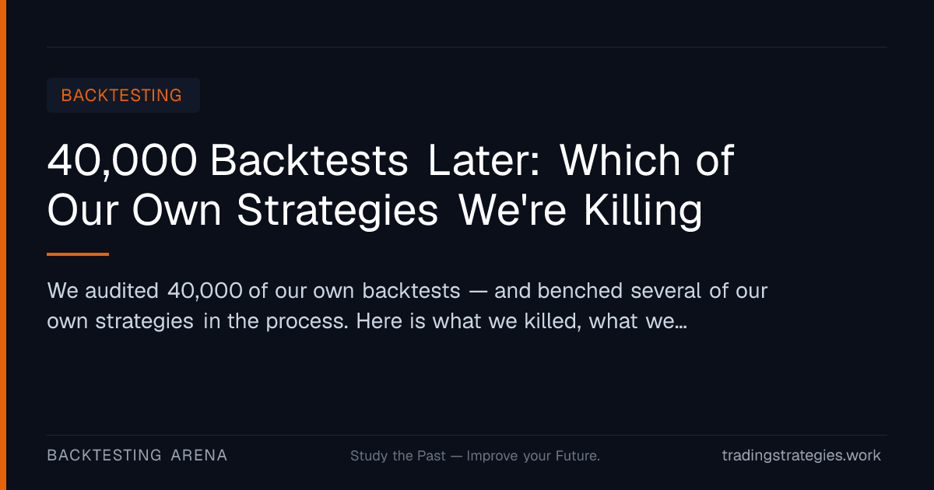Click the orange BACKTESTING category badge
This screenshot has width=934, height=490.
coord(123,96)
